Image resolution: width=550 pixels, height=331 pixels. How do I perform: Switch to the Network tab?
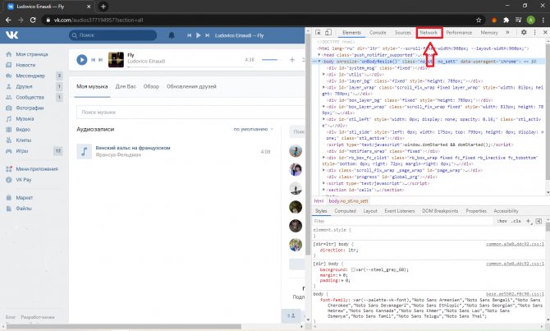click(429, 32)
